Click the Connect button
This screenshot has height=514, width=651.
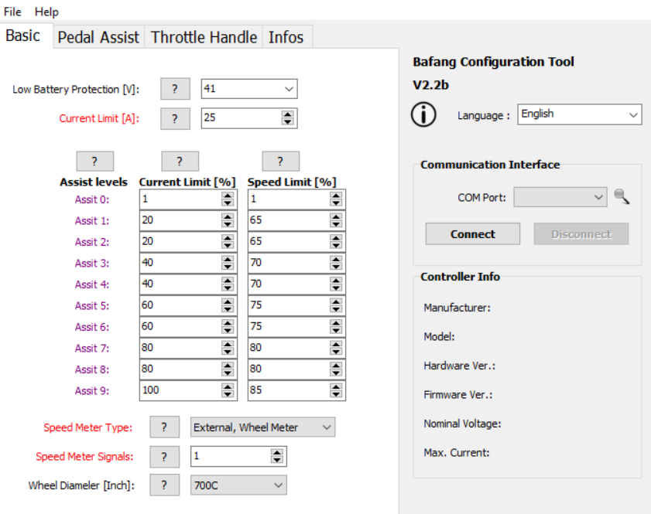[472, 234]
